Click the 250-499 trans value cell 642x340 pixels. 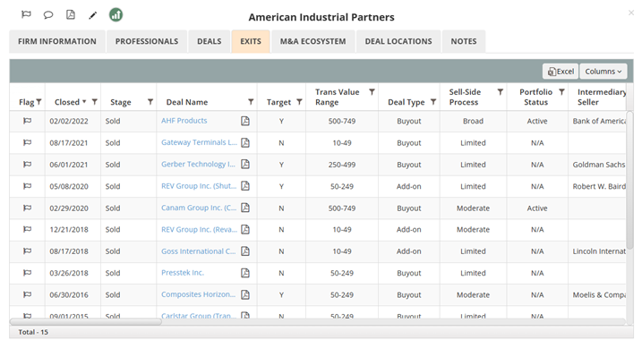coord(342,165)
